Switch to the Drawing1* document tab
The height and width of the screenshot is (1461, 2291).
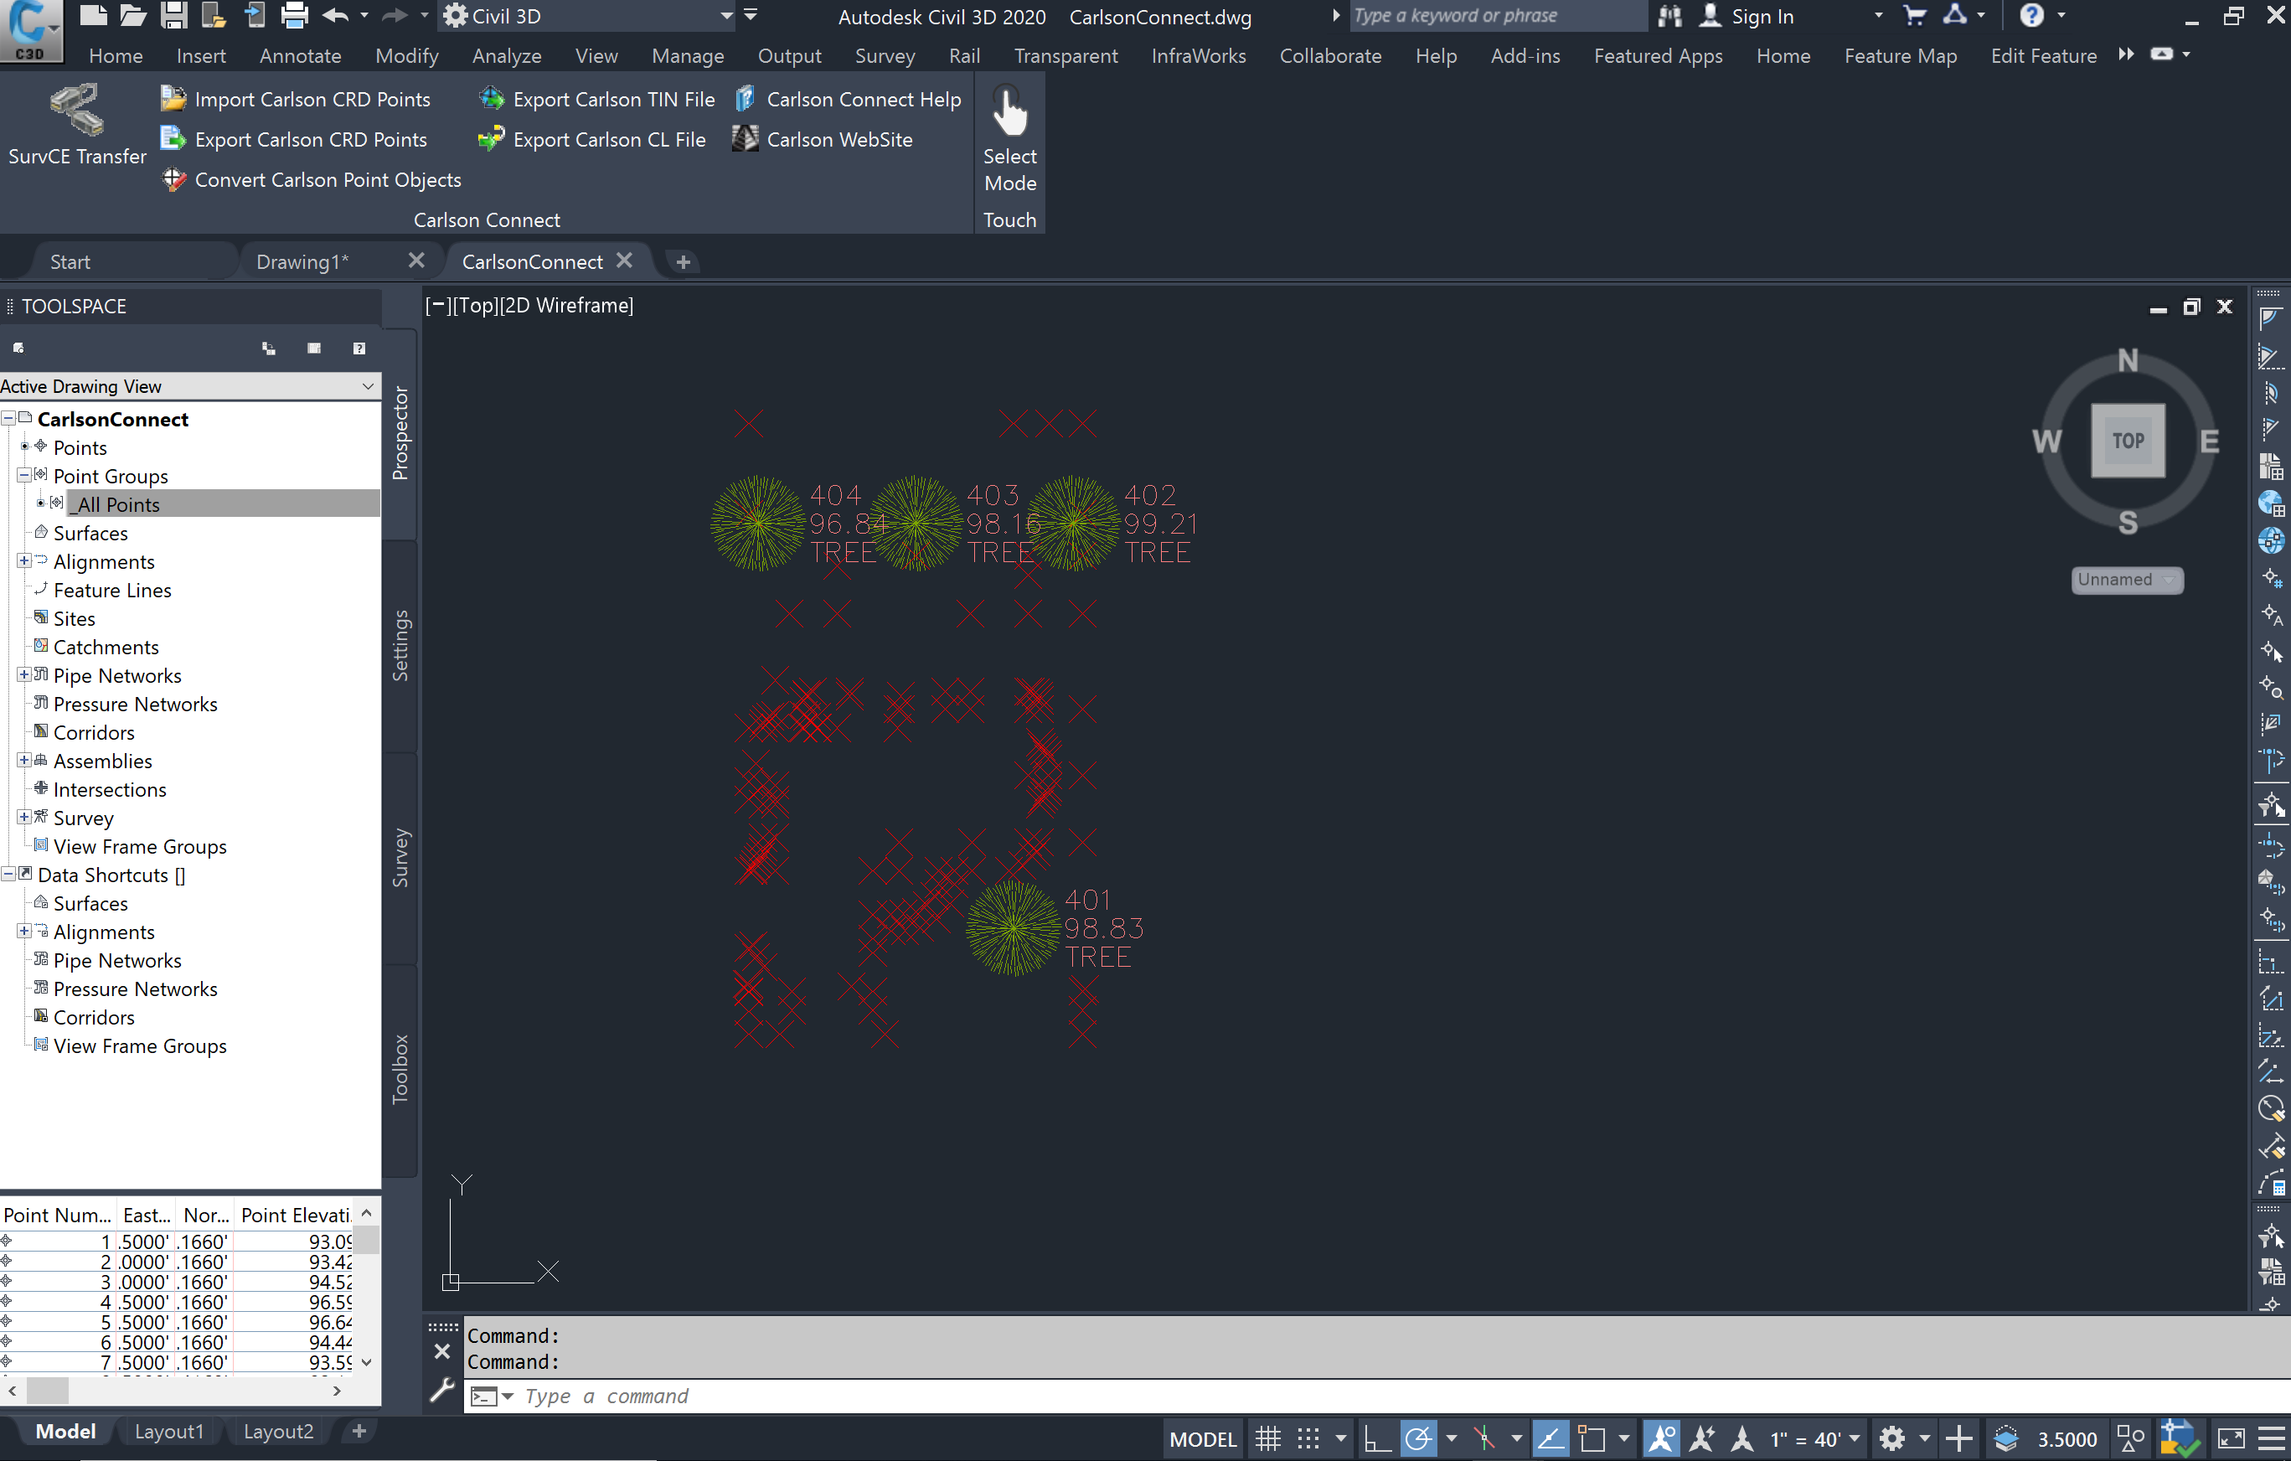click(x=302, y=261)
